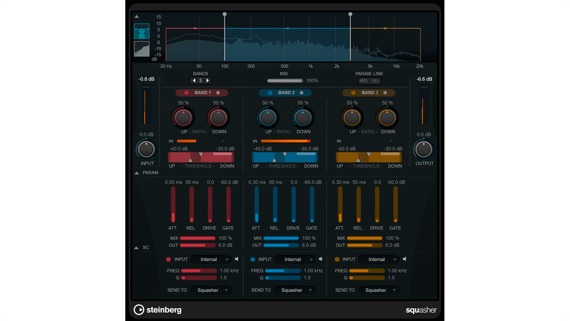Click Band 1 gate slider
The image size is (570, 321).
tap(229, 204)
